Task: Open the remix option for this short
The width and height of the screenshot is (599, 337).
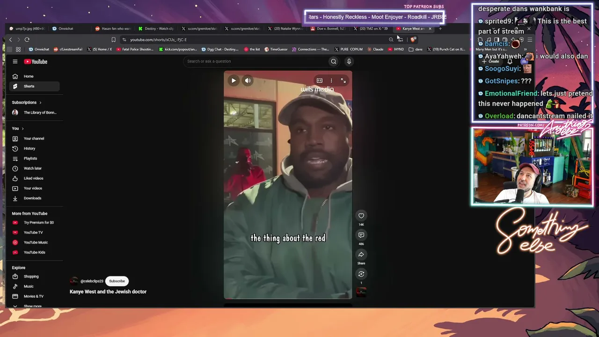Action: pyautogui.click(x=361, y=274)
